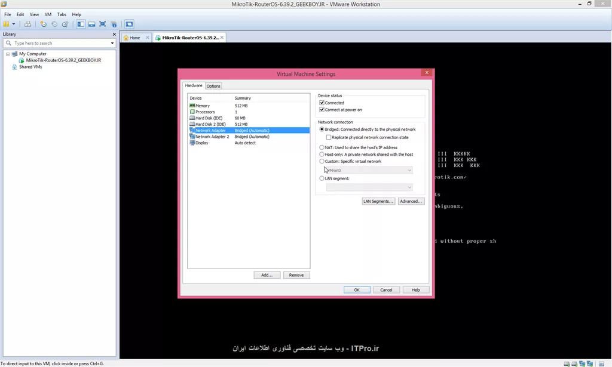Click the Revert to Snapshot toolbar icon
This screenshot has width=612, height=367.
tap(54, 24)
